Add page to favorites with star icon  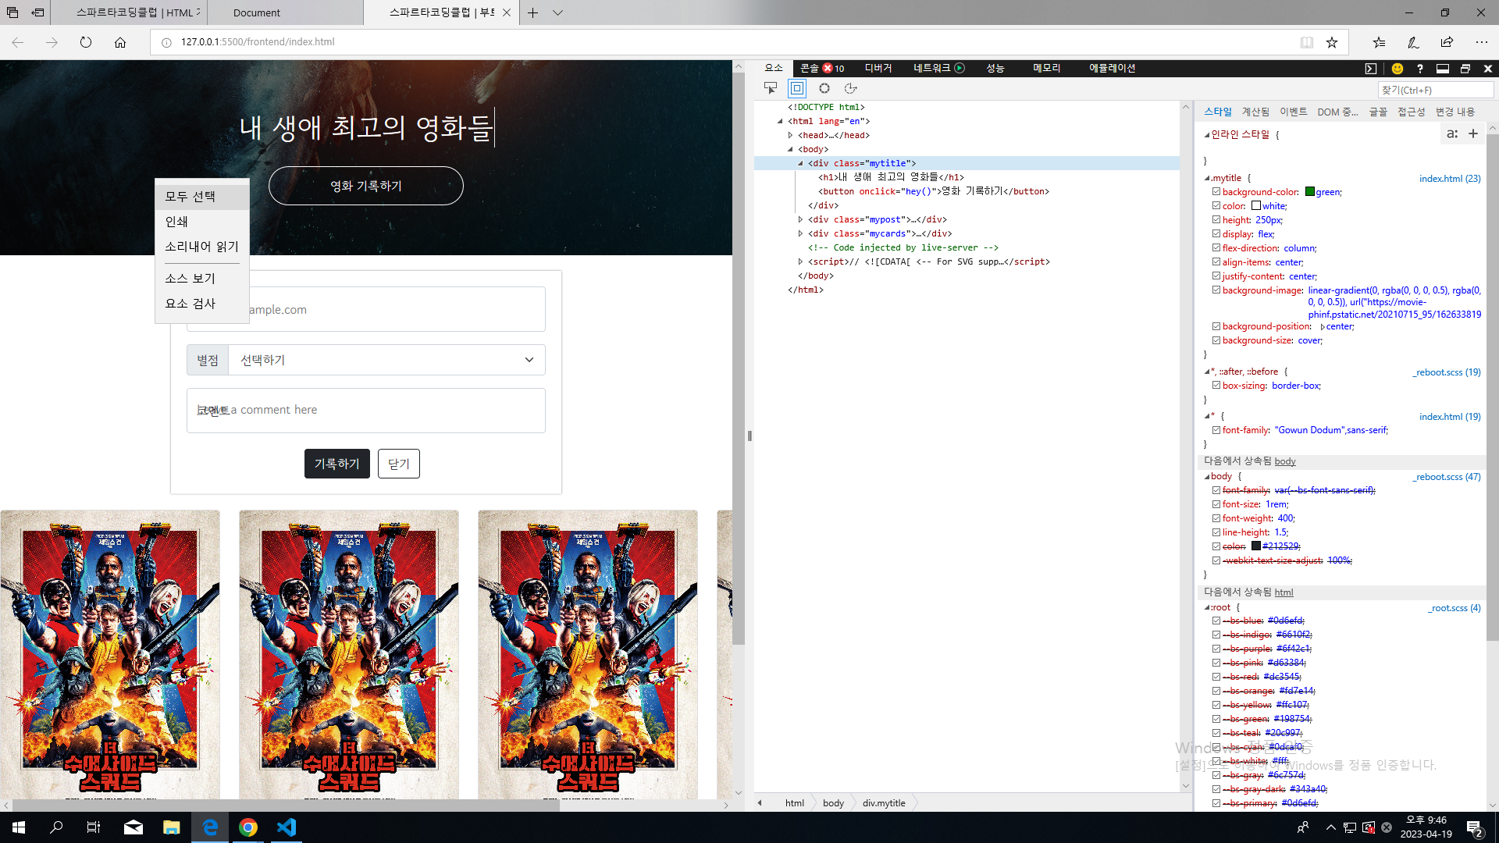pos(1332,42)
